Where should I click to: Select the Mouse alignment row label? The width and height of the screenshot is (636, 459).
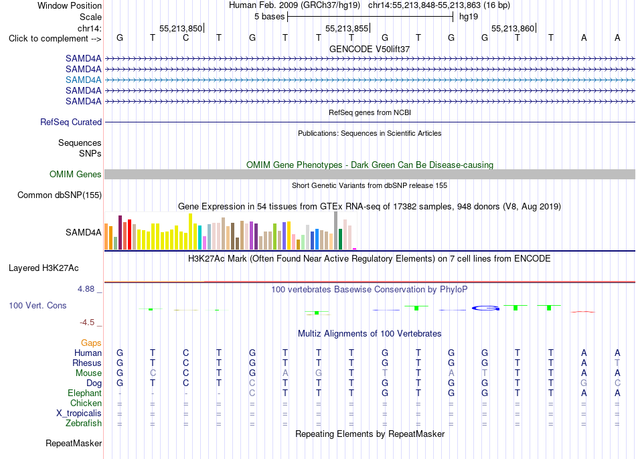click(x=88, y=373)
